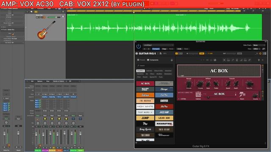This screenshot has width=271, height=152.
Task: Select the Cabinets category filter
Action: tap(149, 71)
